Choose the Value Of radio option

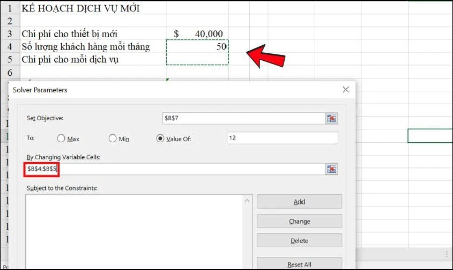pos(161,139)
